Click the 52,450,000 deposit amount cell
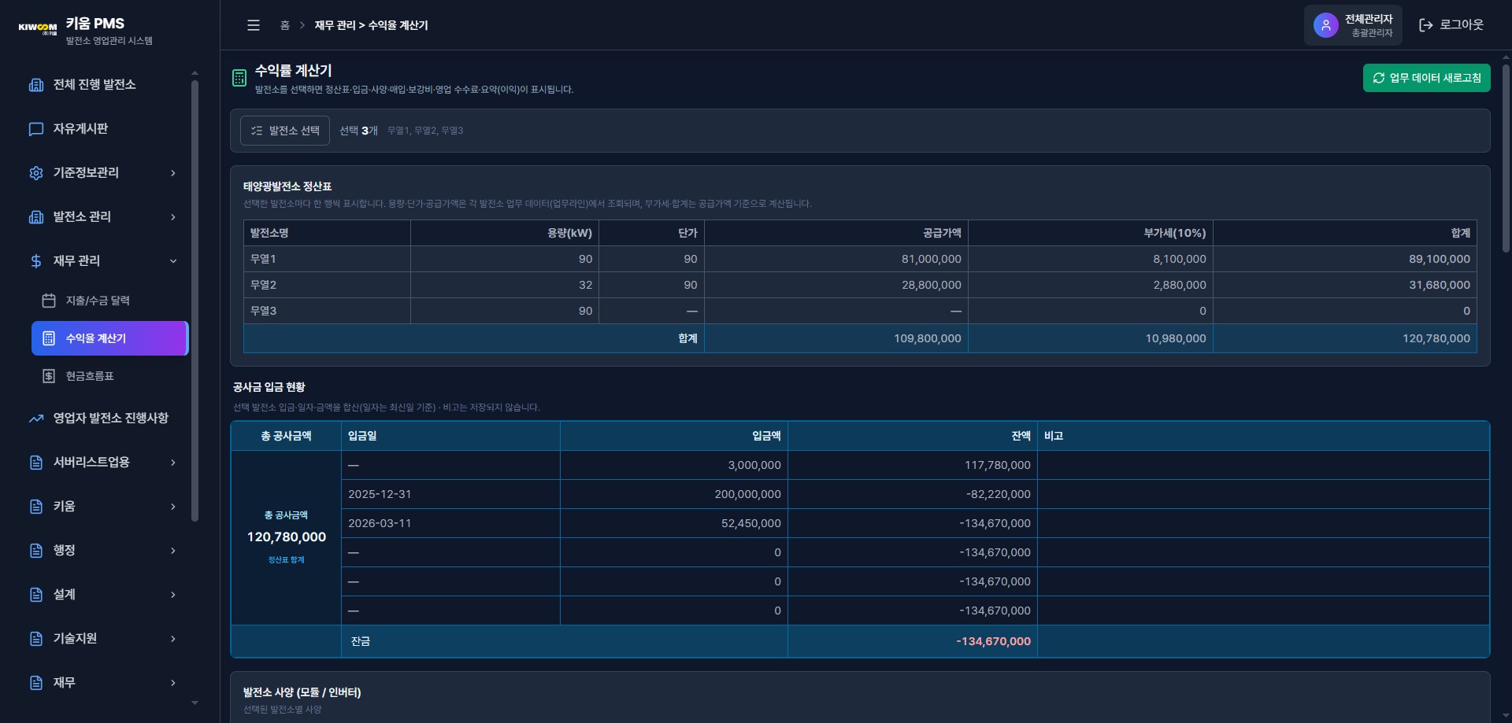Viewport: 1512px width, 723px height. [674, 523]
